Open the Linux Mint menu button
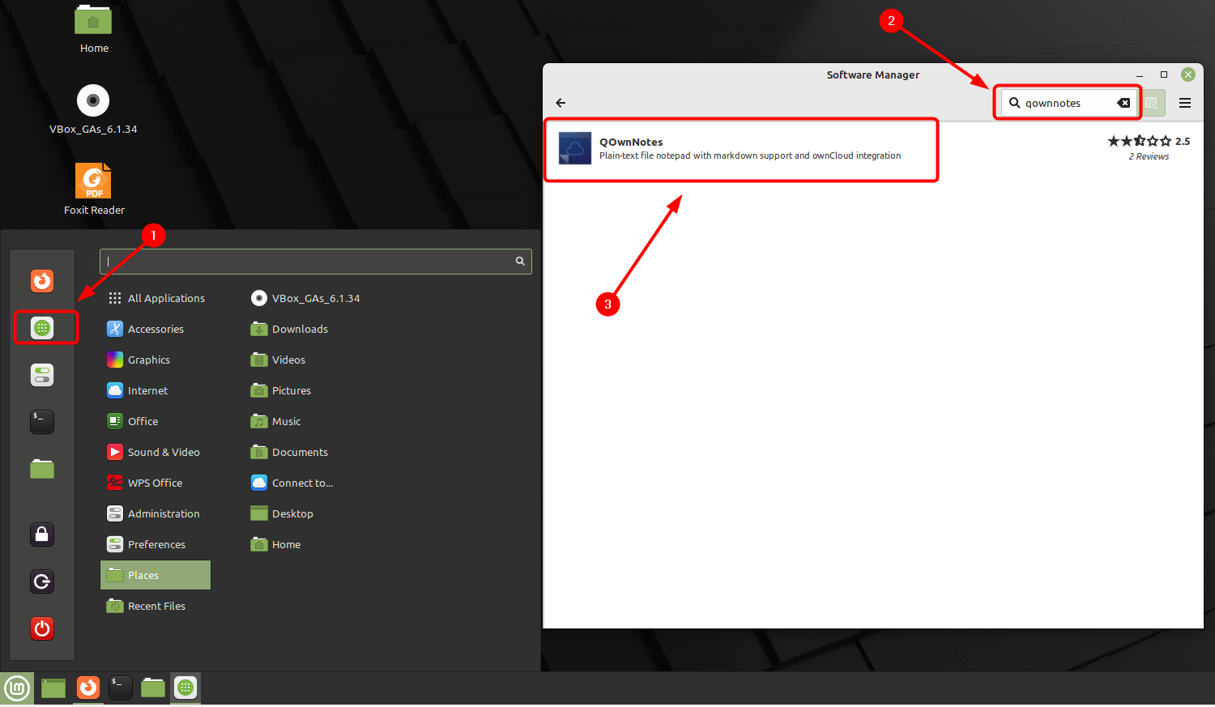This screenshot has height=707, width=1215. pos(17,688)
